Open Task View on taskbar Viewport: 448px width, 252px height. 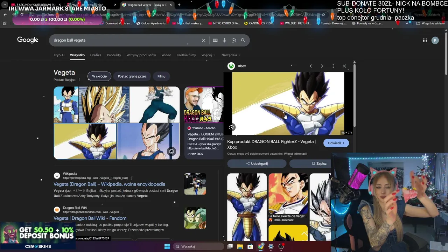230,246
